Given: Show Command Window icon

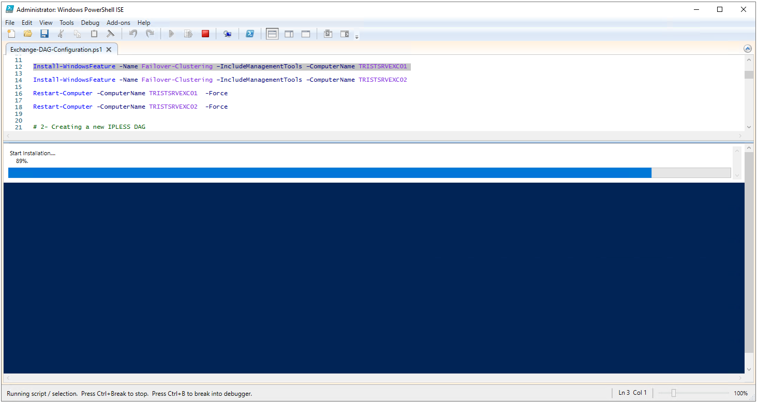Looking at the screenshot, I should [328, 34].
